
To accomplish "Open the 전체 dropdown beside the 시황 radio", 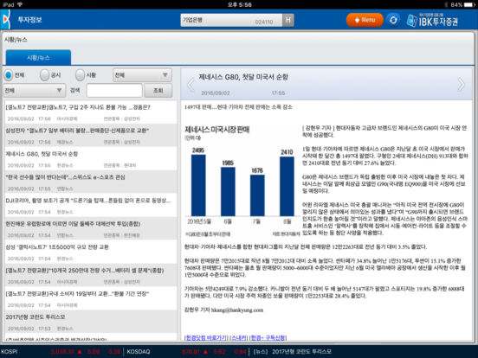I will (142, 75).
